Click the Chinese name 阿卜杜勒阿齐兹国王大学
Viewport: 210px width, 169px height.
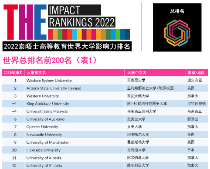[147, 104]
